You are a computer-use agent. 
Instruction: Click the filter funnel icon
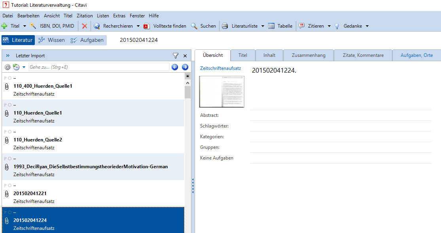[x=176, y=56]
